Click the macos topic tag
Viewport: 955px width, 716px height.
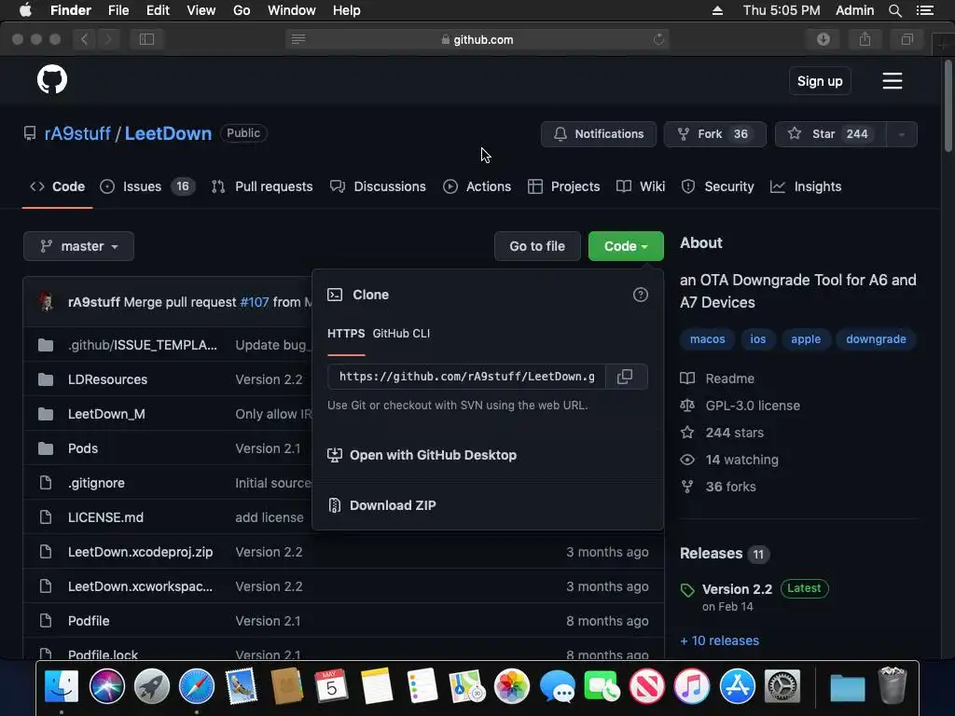[x=707, y=339]
